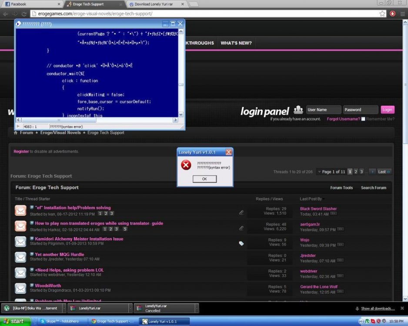Click the browser reload icon
The image size is (408, 326).
tap(24, 13)
